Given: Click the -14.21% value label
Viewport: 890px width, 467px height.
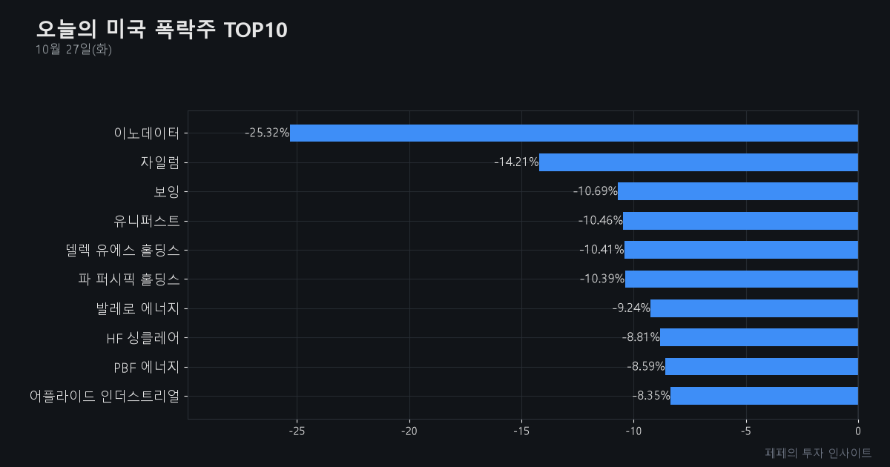Looking at the screenshot, I should coord(516,162).
